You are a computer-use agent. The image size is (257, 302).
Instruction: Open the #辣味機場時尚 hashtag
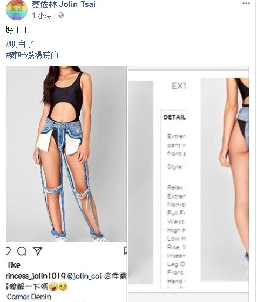(x=32, y=55)
